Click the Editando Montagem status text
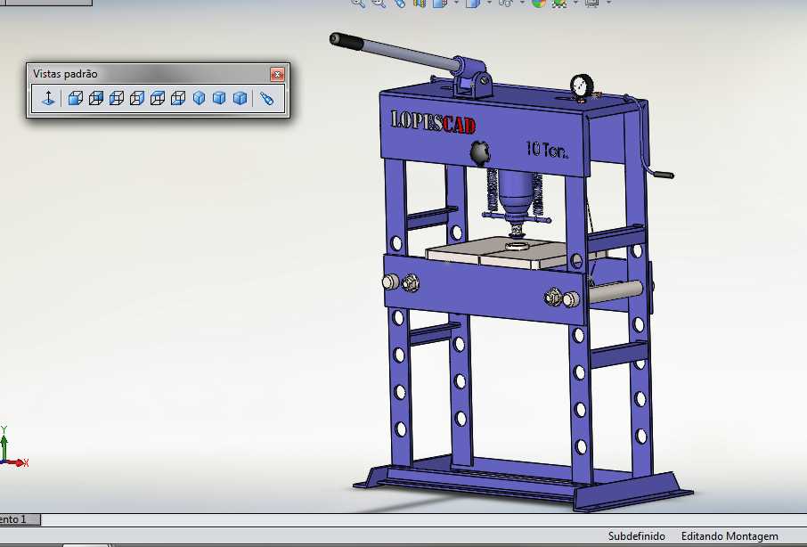 [730, 536]
